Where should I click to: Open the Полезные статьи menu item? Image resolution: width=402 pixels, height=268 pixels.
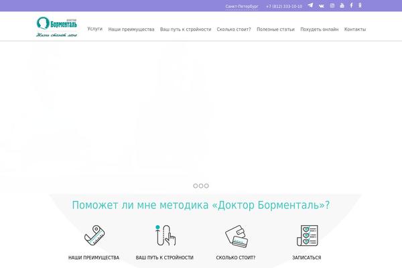[275, 29]
